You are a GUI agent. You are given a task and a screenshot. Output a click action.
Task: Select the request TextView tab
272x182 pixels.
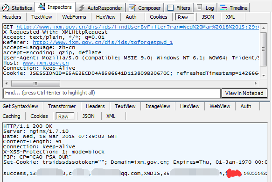tap(42, 17)
